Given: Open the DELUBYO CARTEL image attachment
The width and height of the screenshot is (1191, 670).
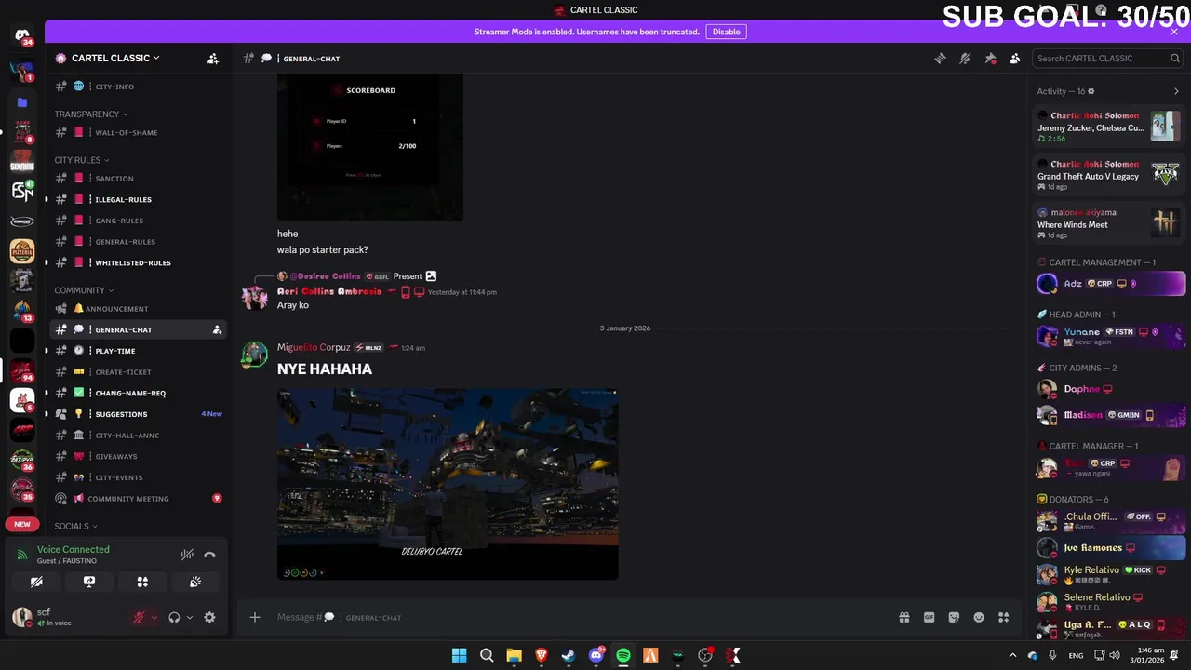Looking at the screenshot, I should [x=448, y=484].
